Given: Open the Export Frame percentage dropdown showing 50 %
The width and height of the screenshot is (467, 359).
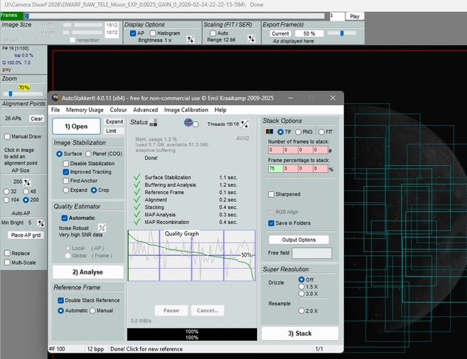Looking at the screenshot, I should 309,33.
